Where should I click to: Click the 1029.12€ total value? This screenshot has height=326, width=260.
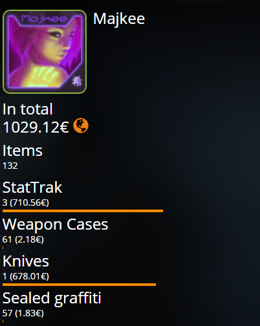click(36, 127)
